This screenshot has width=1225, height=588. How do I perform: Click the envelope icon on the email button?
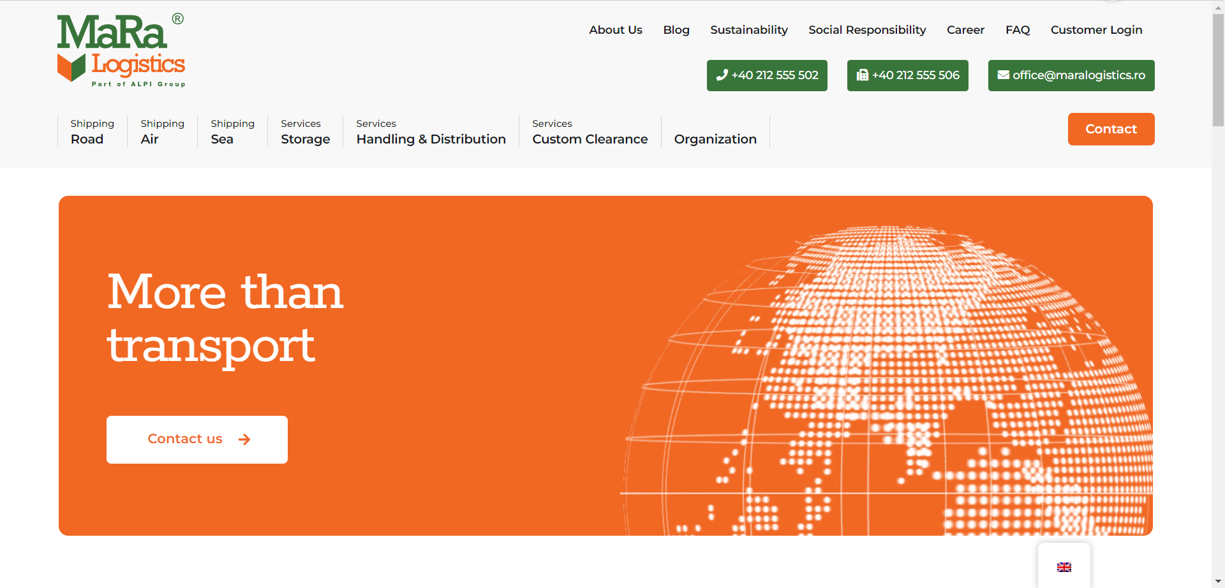1003,75
